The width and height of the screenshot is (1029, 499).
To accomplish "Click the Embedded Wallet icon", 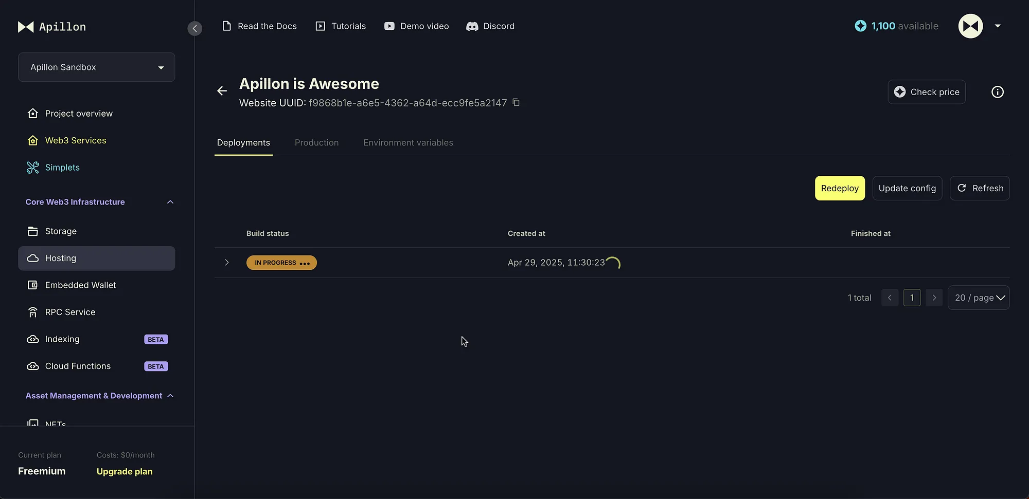I will click(x=33, y=285).
